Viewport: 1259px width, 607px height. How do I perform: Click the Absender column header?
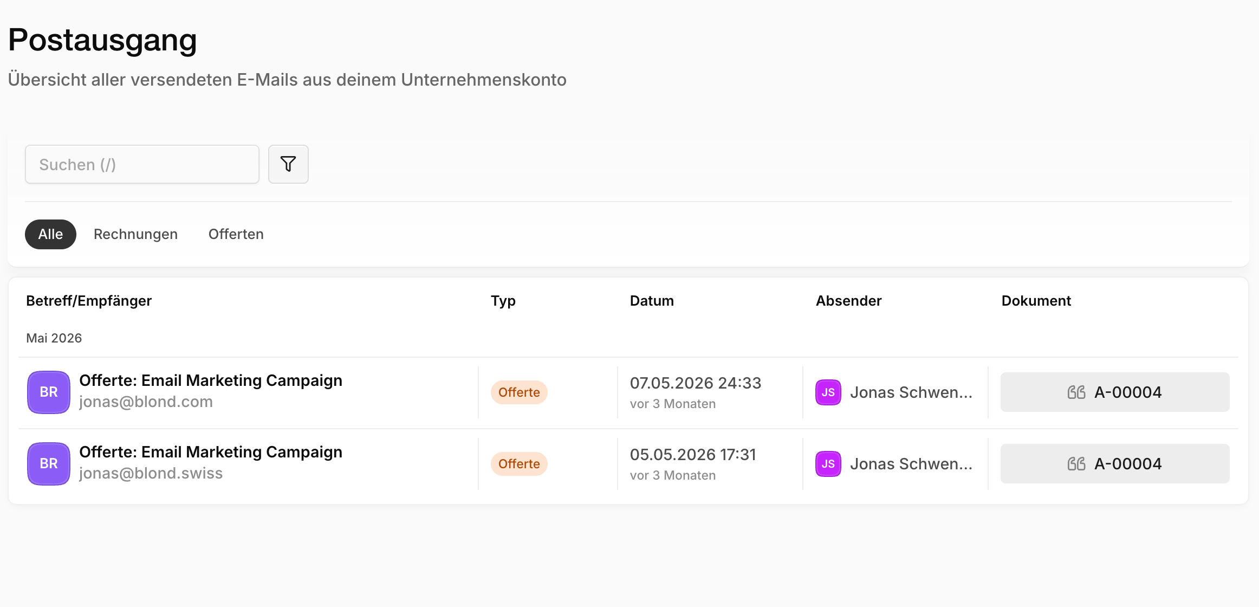tap(849, 301)
